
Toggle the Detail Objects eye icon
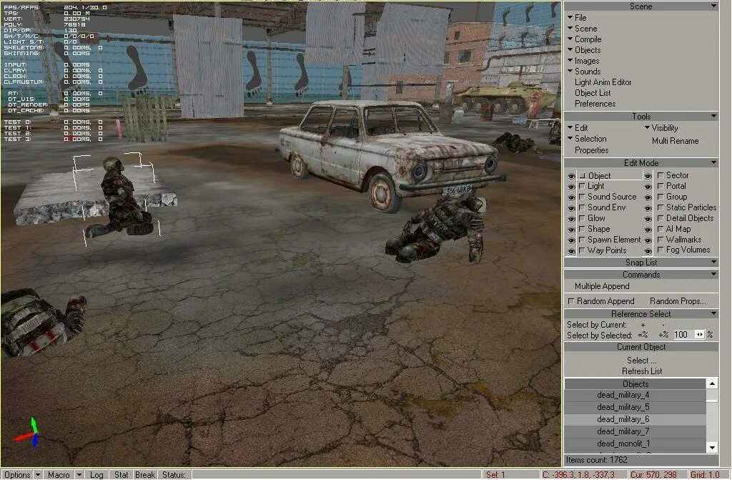click(x=648, y=219)
